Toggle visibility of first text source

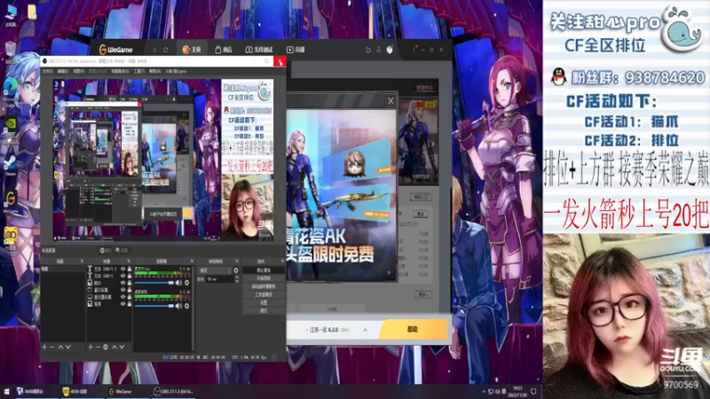(x=122, y=269)
